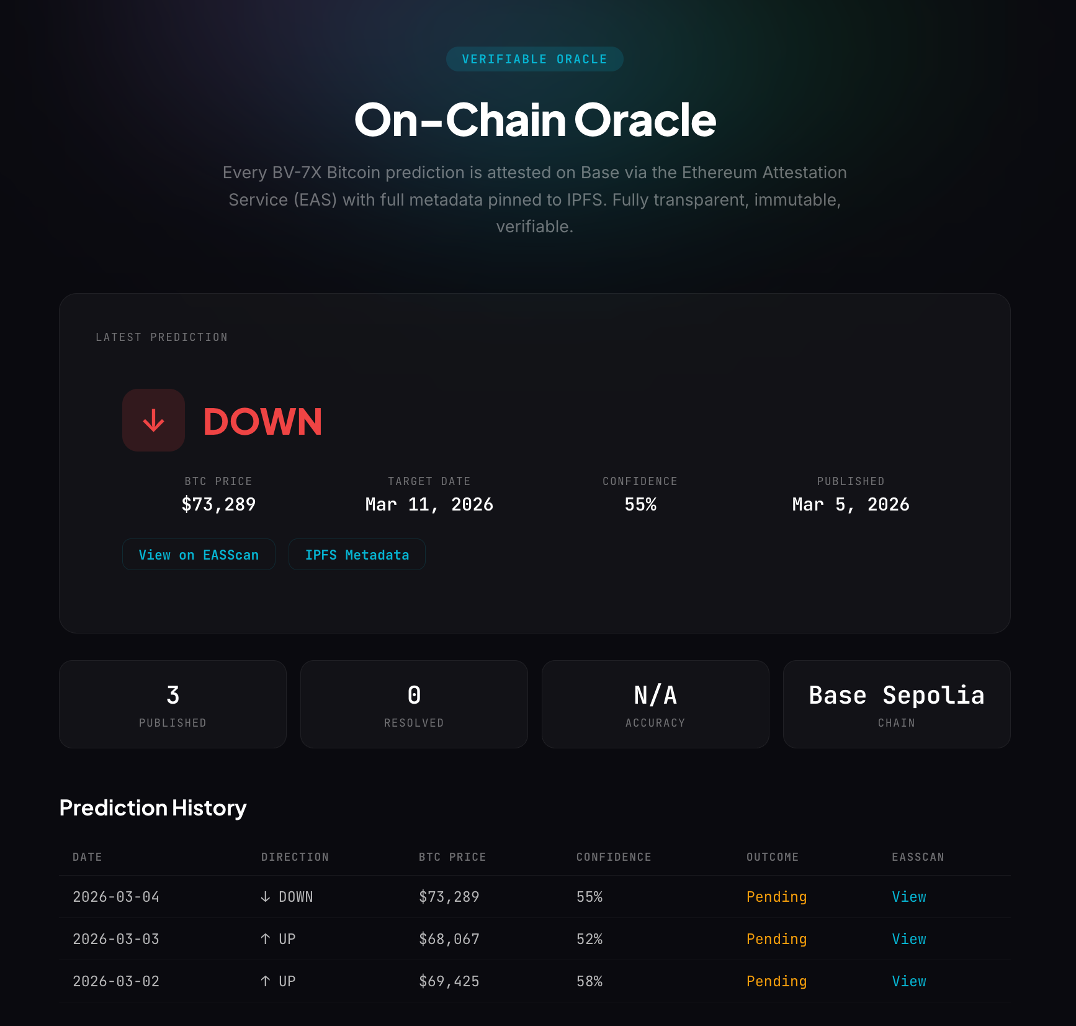The width and height of the screenshot is (1076, 1026).
Task: Open the EASScan View link on the 2026-03-02 row
Action: point(908,981)
